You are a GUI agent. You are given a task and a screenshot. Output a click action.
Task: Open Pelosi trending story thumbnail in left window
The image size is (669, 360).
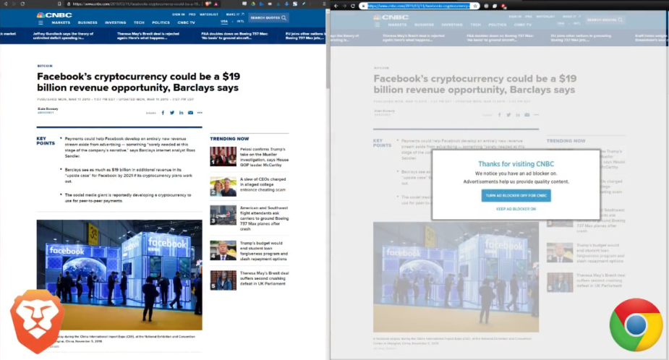click(x=223, y=157)
